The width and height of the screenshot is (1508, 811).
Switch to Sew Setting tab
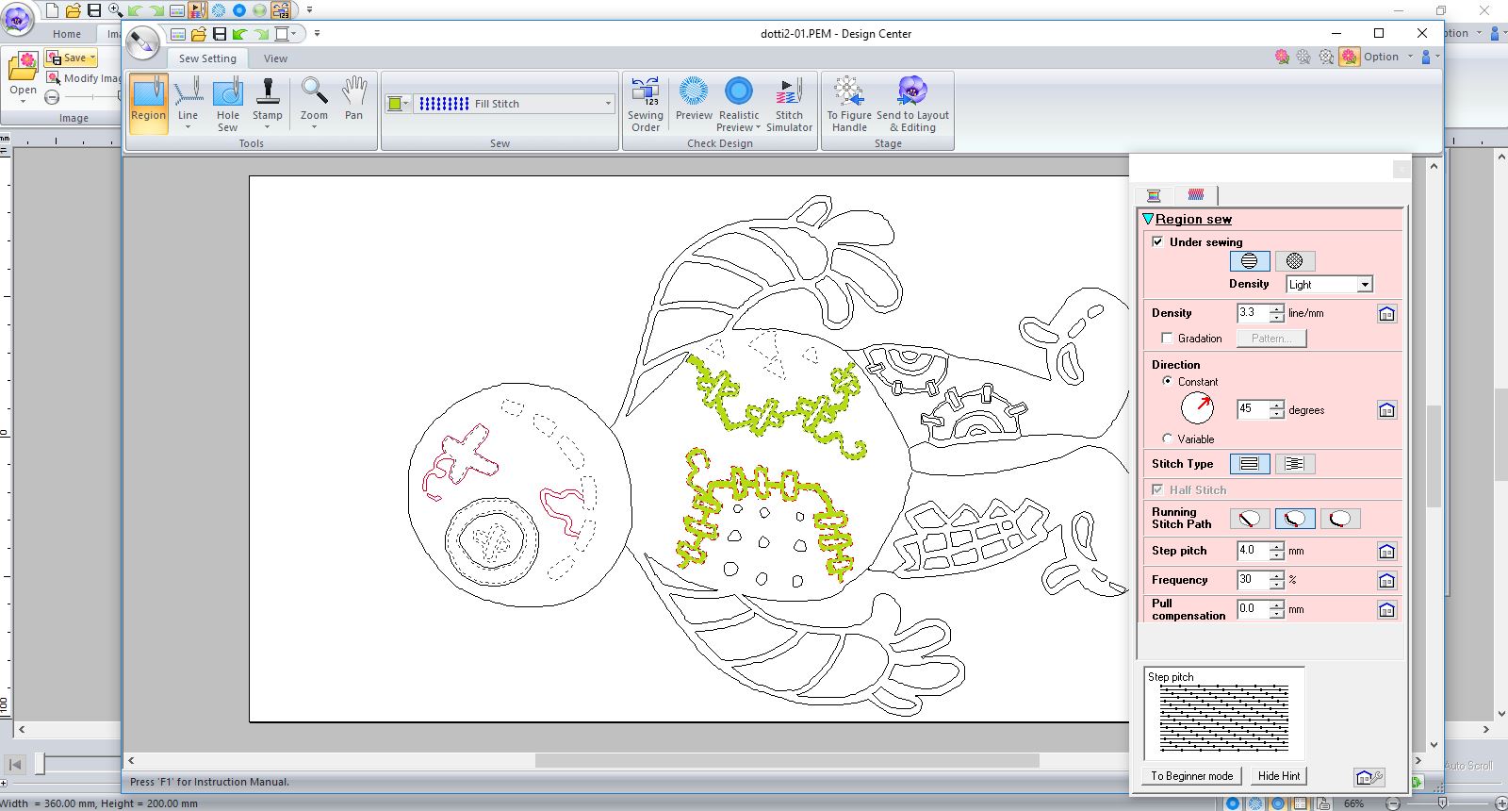click(x=207, y=58)
